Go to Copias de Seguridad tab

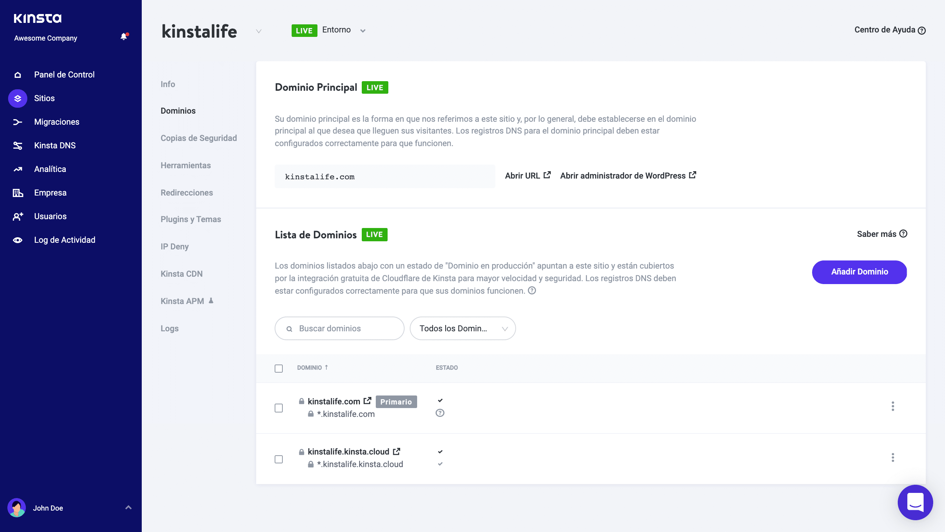tap(199, 138)
